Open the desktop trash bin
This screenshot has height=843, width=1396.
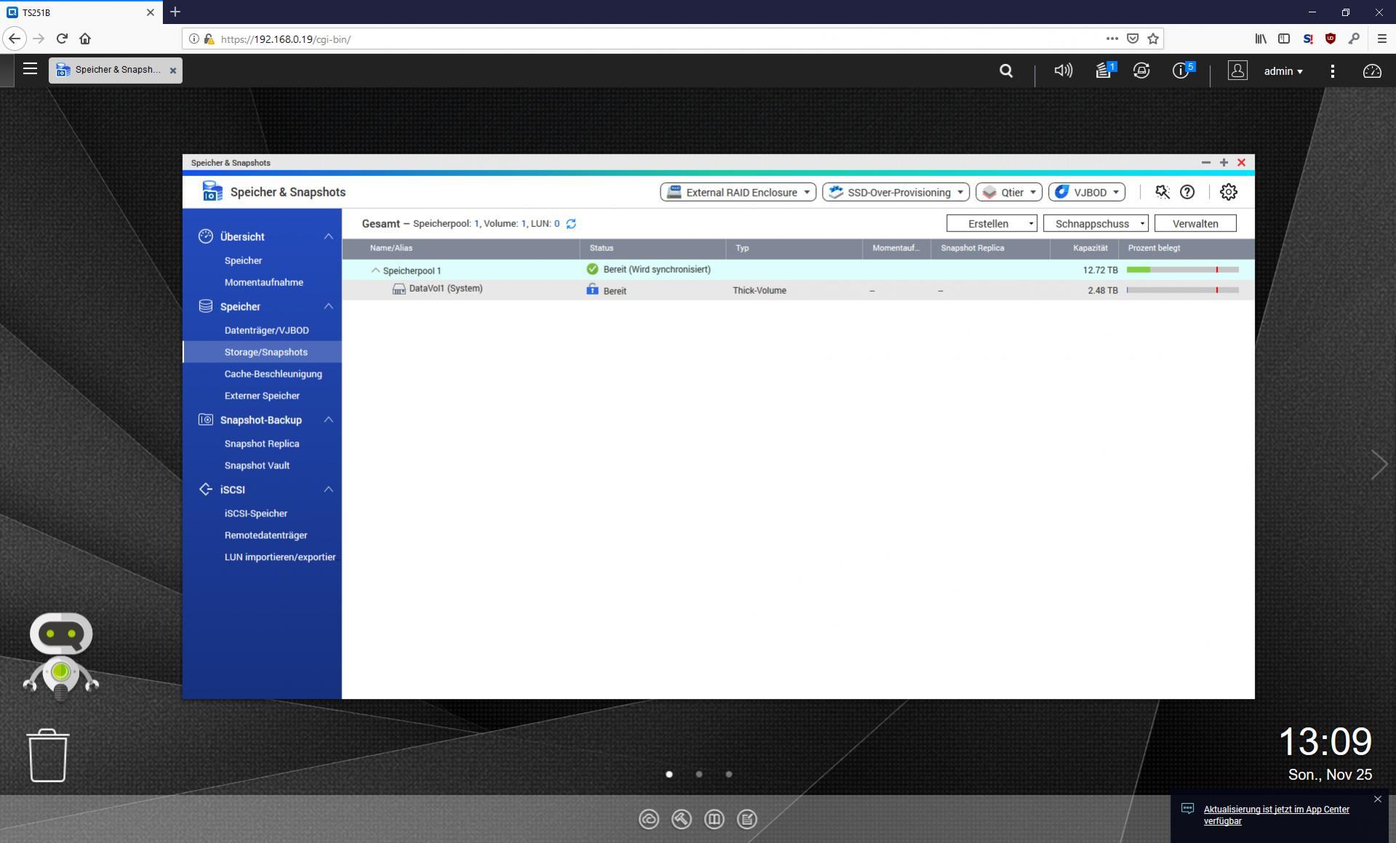tap(48, 756)
